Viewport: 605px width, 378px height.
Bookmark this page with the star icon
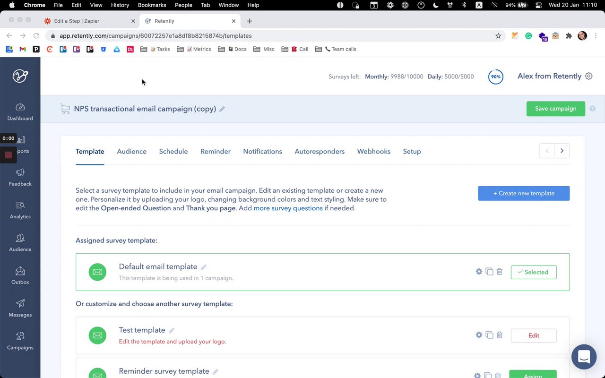pyautogui.click(x=498, y=36)
